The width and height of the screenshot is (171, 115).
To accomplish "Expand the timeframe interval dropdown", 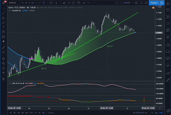I will [x=36, y=3].
